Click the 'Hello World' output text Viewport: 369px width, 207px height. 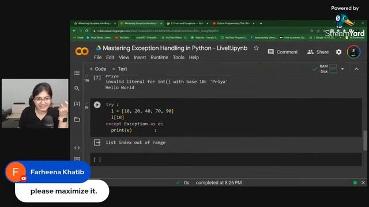point(120,87)
